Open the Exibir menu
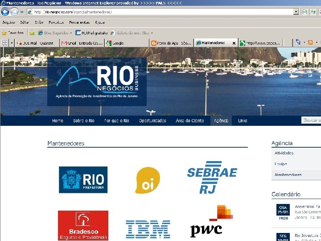 (x=39, y=22)
